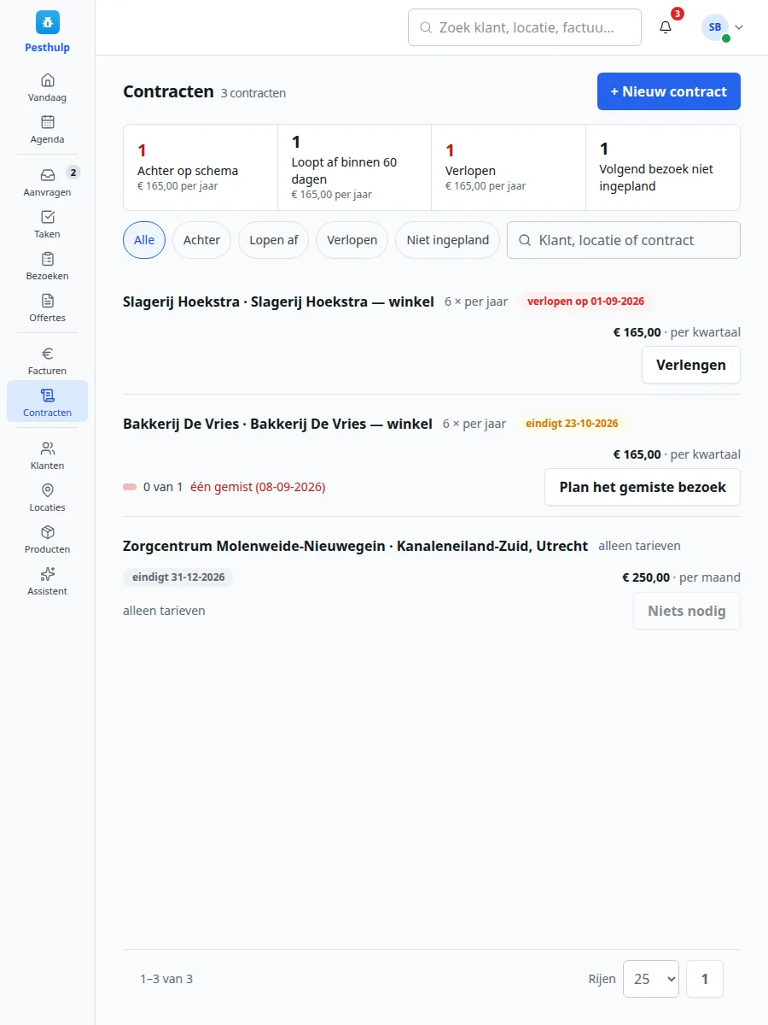
Task: Filter contracts by Lopen af
Action: click(x=274, y=240)
